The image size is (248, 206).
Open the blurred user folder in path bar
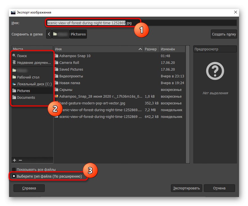point(61,34)
